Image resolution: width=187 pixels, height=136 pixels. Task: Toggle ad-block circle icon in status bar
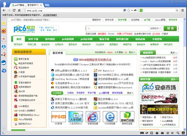(x=168, y=133)
